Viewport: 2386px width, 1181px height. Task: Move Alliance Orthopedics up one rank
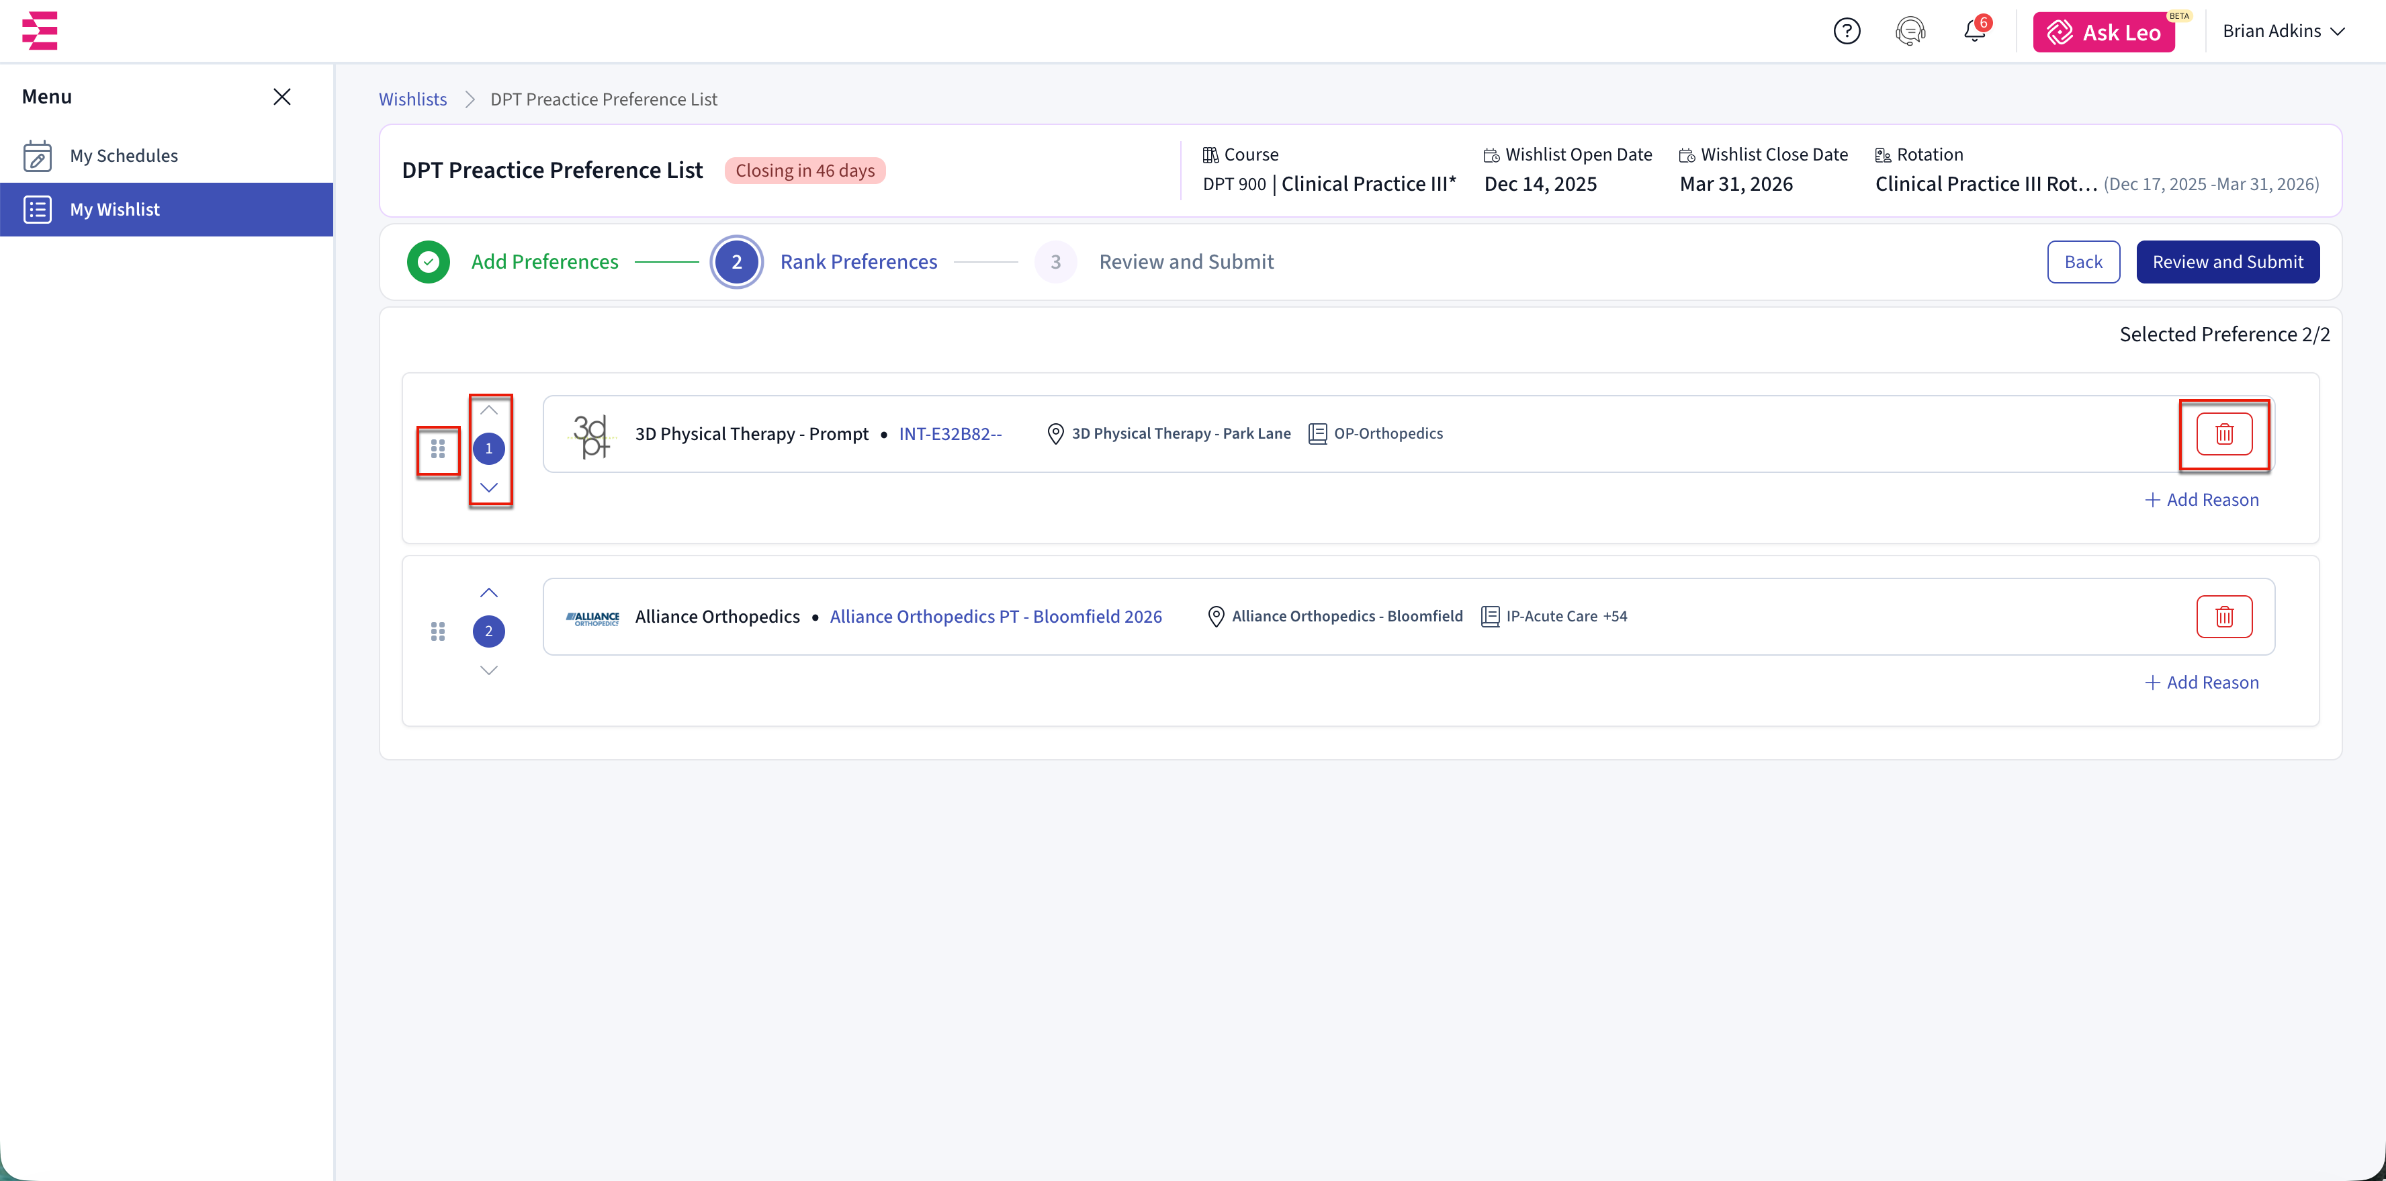pos(489,593)
